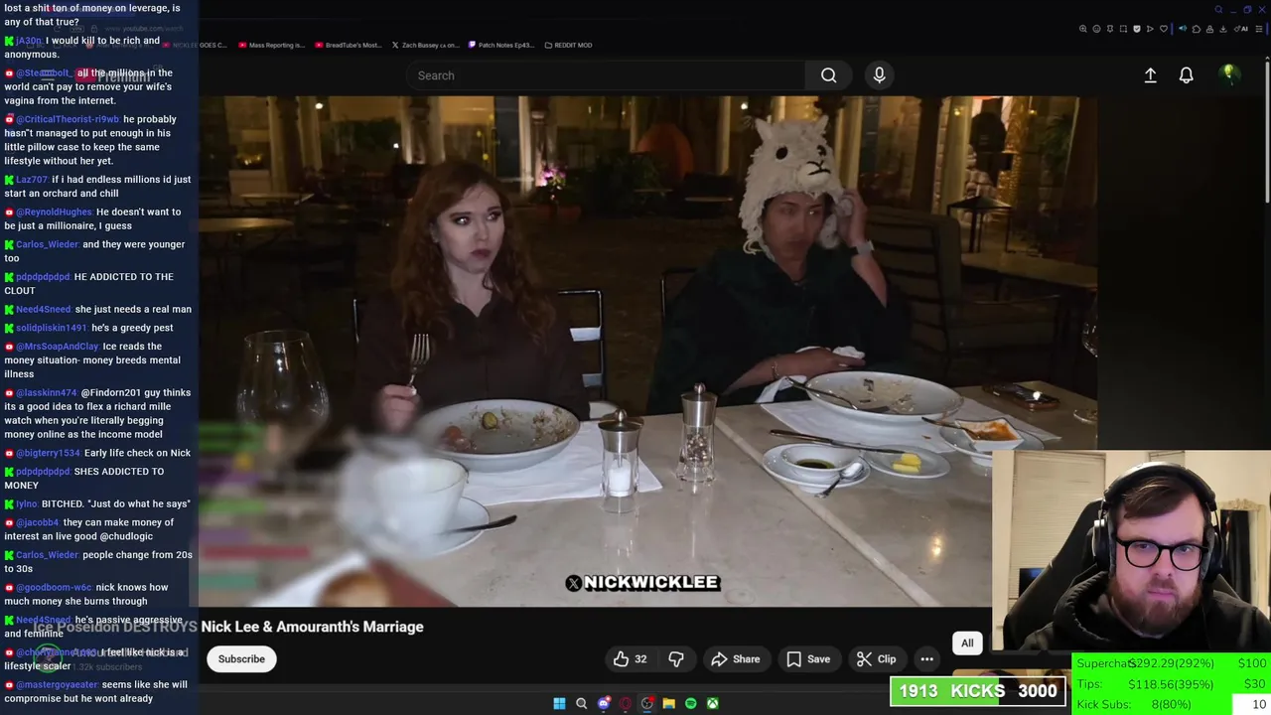Open more actions three-dot menu under video
Viewport: 1271px width, 715px height.
click(926, 659)
